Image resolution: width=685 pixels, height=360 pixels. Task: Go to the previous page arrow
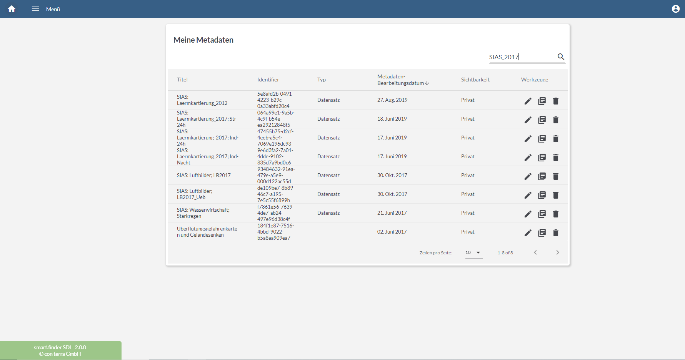coord(535,252)
